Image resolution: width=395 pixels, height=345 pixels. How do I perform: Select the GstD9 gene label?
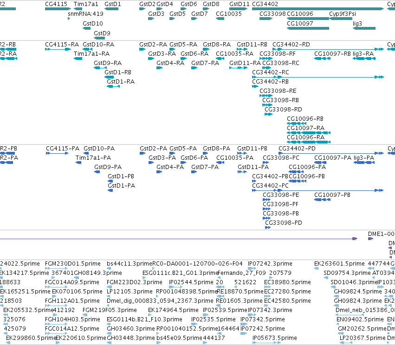pyautogui.click(x=102, y=33)
